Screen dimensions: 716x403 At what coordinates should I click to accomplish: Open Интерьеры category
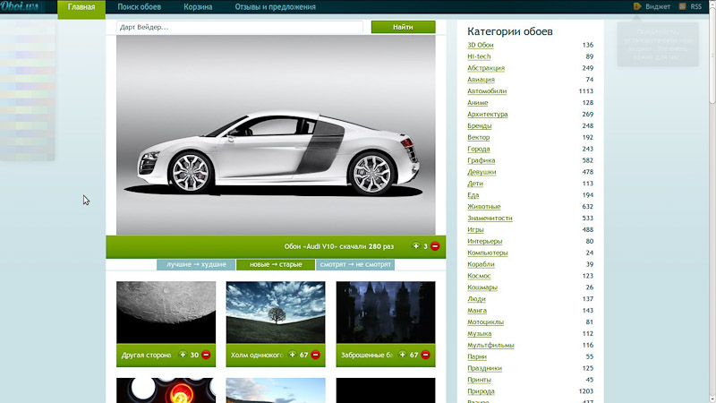point(485,241)
